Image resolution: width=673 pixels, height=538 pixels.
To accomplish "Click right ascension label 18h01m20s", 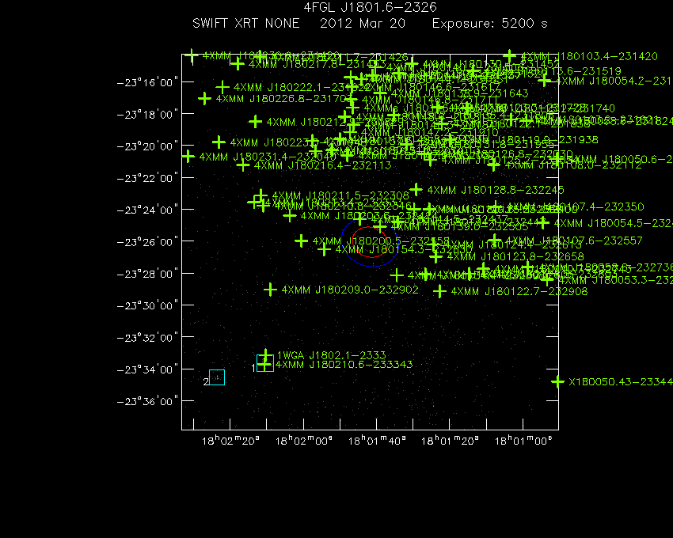I will click(x=450, y=441).
